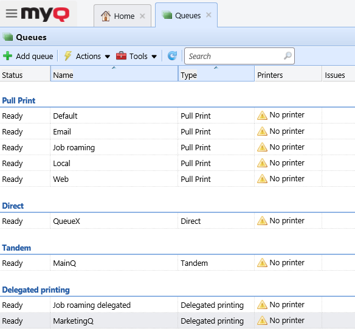The width and height of the screenshot is (355, 334).
Task: Sort by the Name column header
Action: [114, 74]
